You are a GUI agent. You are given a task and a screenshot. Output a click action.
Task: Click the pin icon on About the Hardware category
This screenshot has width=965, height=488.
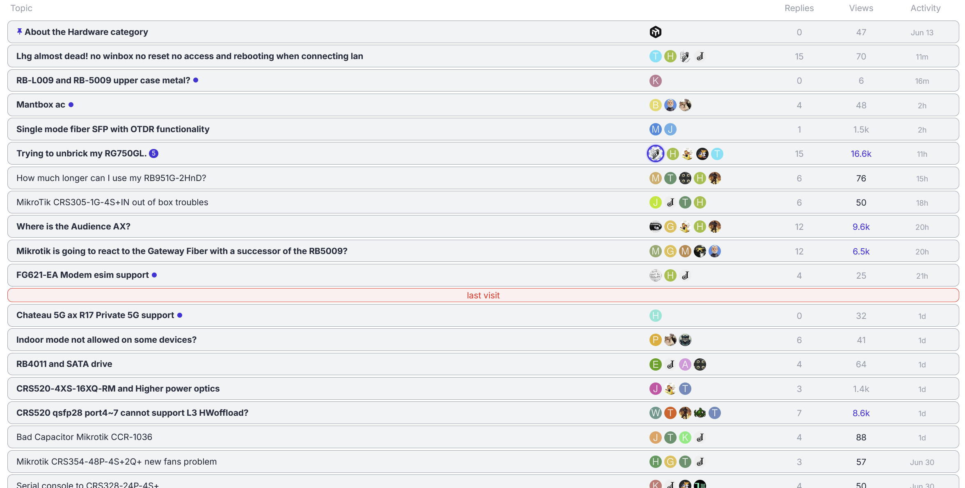click(x=19, y=32)
